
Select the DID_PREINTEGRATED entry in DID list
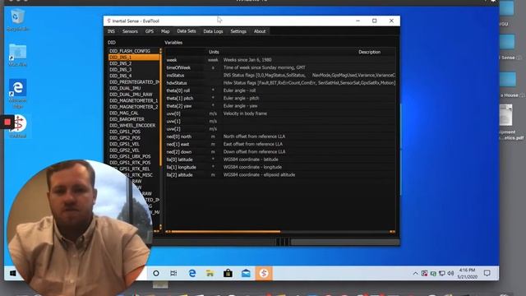coord(133,82)
